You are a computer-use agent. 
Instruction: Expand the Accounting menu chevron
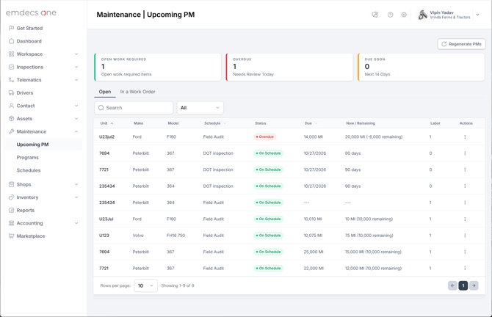[76, 223]
